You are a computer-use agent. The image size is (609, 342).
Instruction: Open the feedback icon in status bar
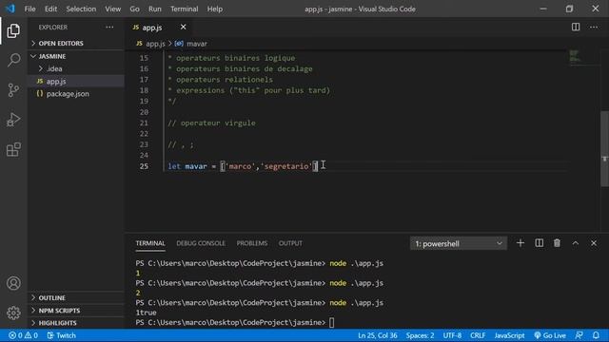coord(580,335)
